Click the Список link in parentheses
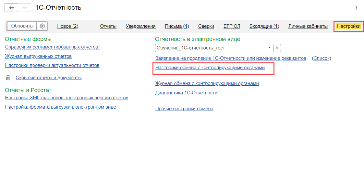The image size is (364, 171). point(321,59)
